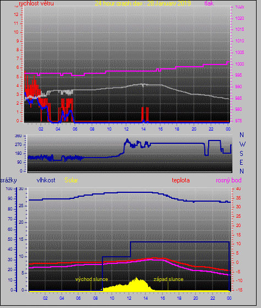This screenshot has width=261, height=308.
Task: Select the 'srážky' rainfall legend label
Action: pos(8,180)
